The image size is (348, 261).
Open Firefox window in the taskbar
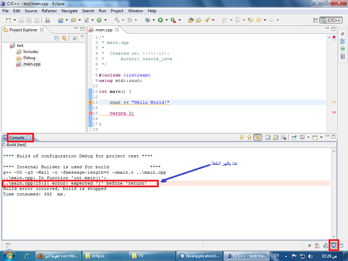(x=58, y=256)
